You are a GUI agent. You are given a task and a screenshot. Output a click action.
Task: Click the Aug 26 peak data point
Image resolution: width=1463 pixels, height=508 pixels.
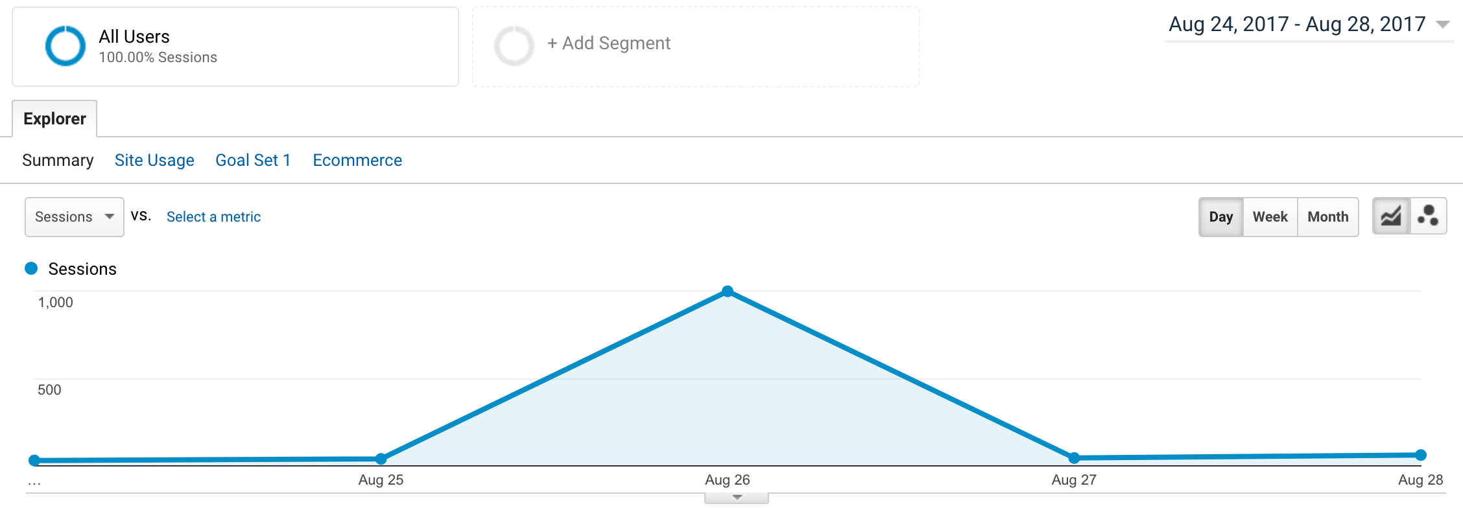coord(728,292)
